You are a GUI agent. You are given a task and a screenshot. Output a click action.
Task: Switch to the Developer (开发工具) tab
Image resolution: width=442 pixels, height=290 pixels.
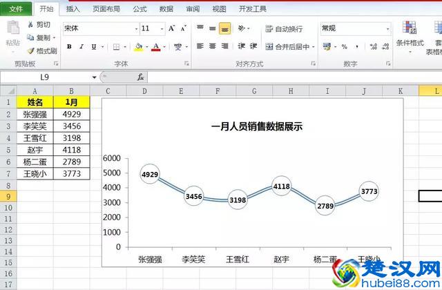[253, 9]
